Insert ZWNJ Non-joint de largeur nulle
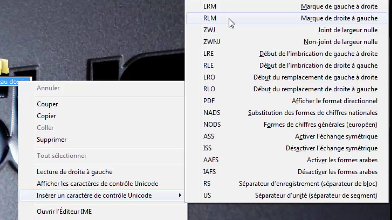This screenshot has height=220, width=392. tap(286, 42)
